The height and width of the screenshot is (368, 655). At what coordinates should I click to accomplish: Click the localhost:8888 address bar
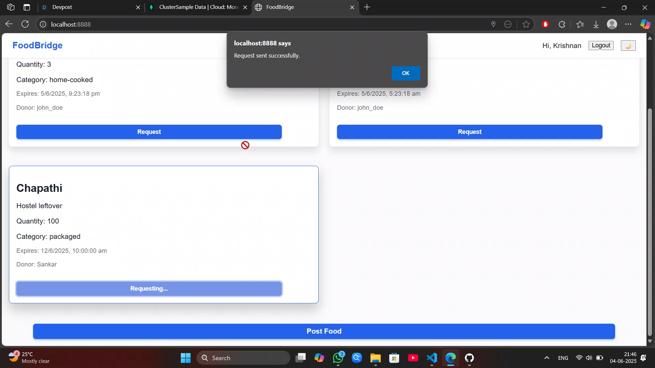[239, 24]
